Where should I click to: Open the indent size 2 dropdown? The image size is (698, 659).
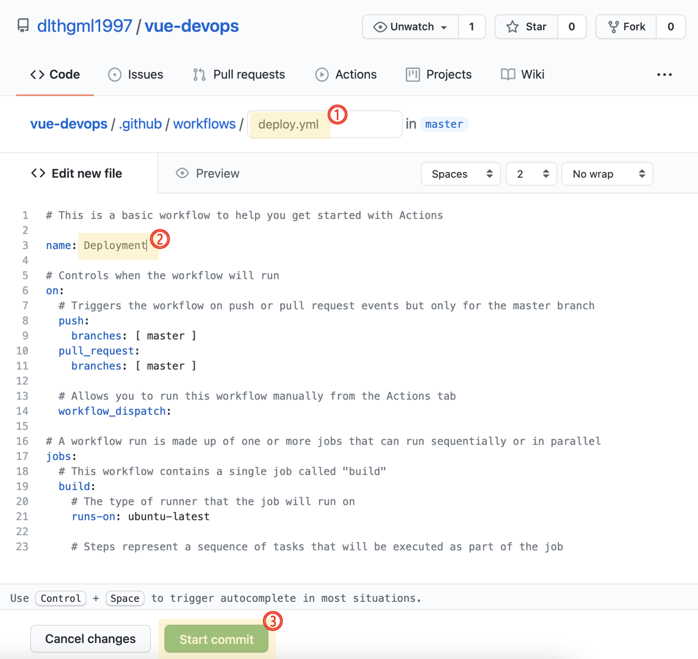point(531,174)
